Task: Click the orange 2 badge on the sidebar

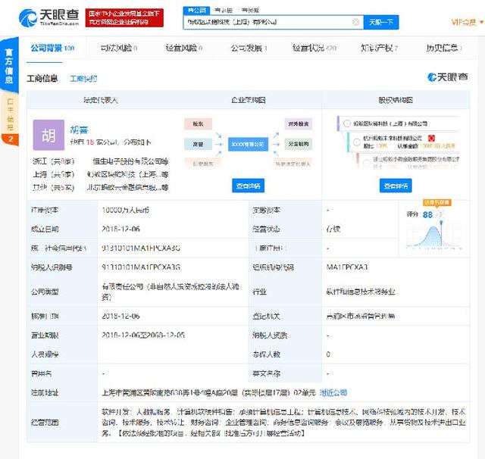Action: click(x=11, y=139)
